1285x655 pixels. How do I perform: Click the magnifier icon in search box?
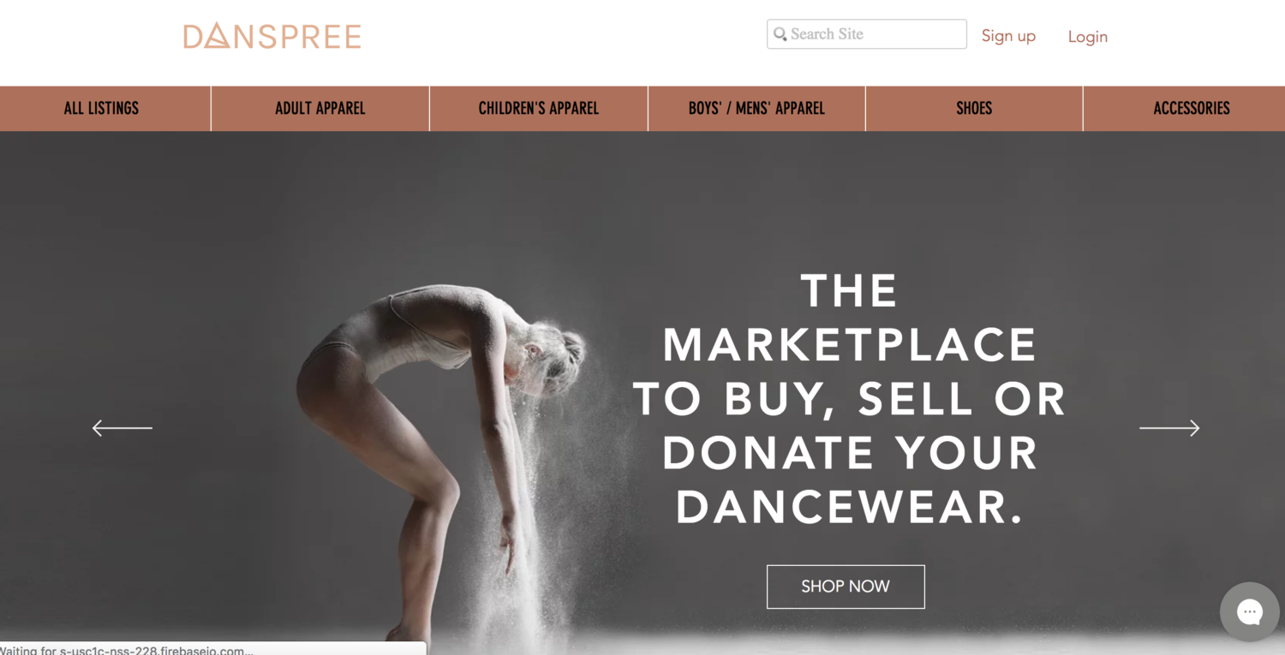coord(780,34)
